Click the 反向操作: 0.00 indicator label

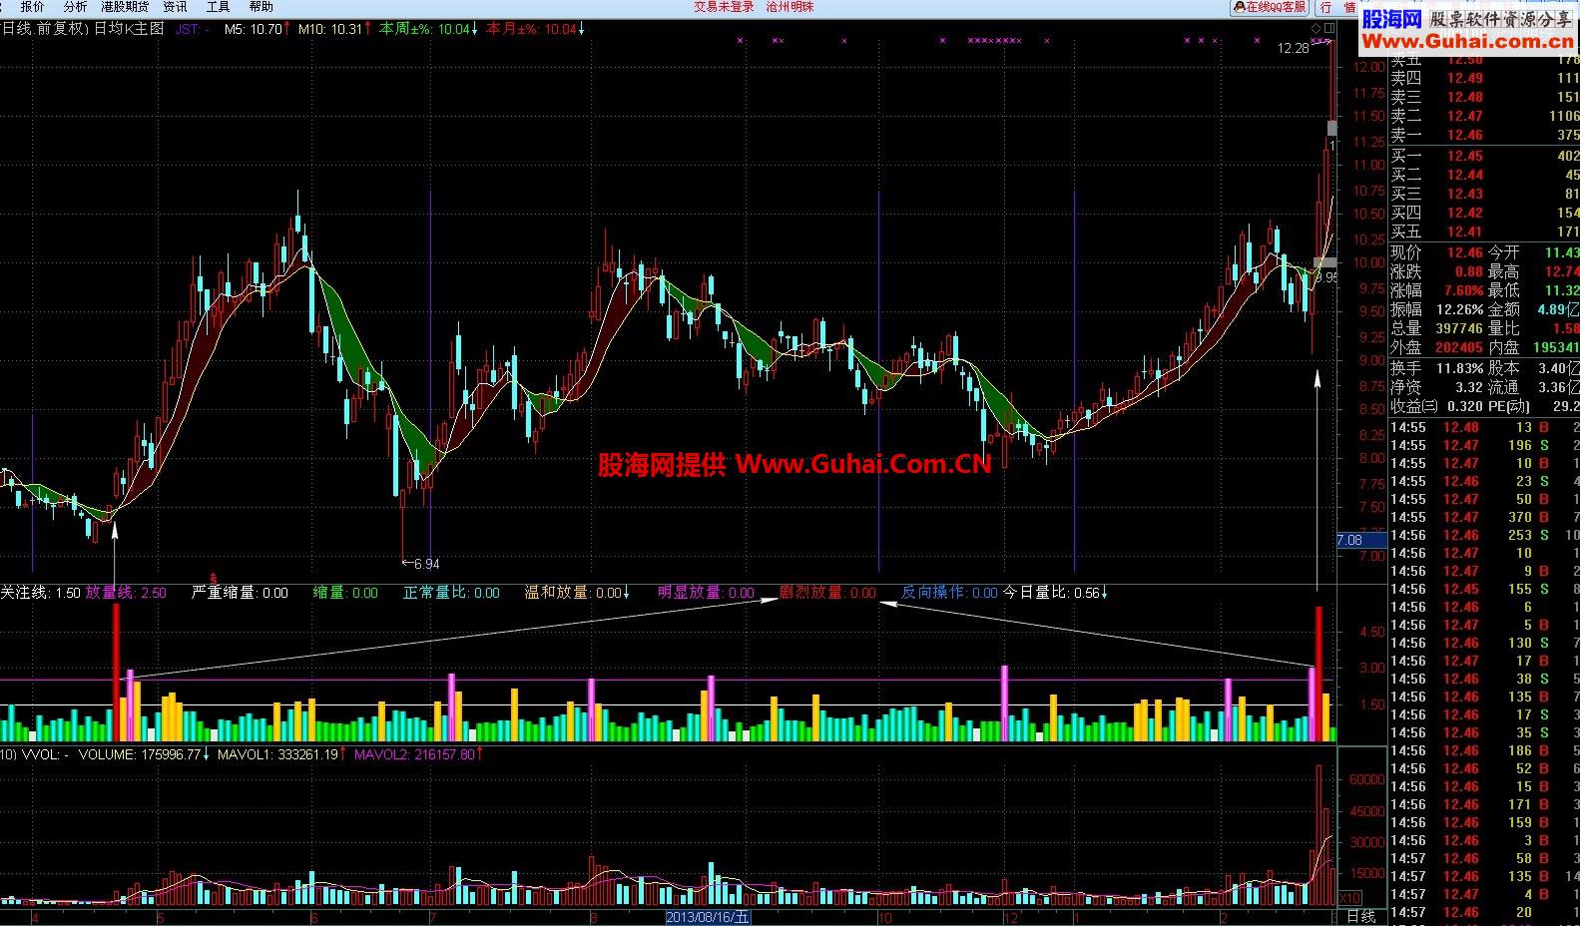point(949,593)
